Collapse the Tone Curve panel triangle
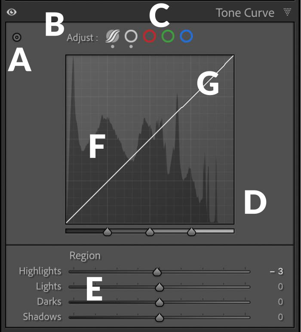 [x=288, y=12]
